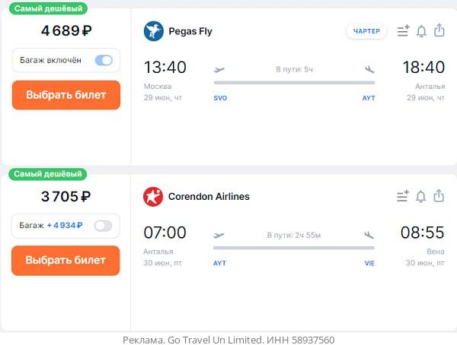Disable included baggage on 4 689₽ ticket

104,60
